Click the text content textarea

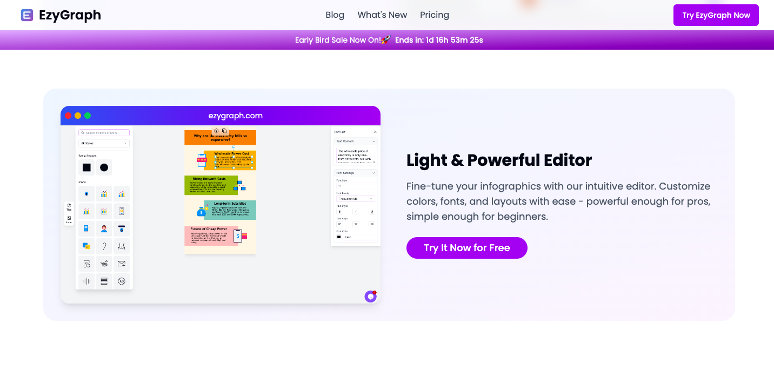[x=356, y=156]
